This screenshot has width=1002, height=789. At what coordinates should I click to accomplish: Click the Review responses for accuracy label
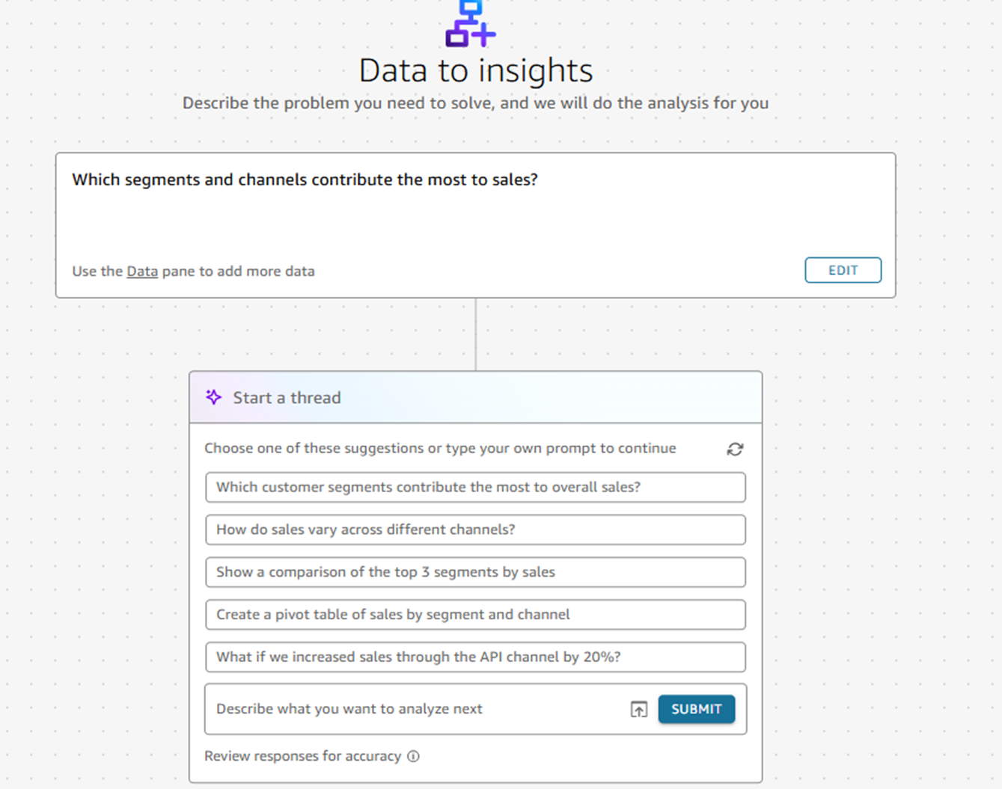point(302,756)
